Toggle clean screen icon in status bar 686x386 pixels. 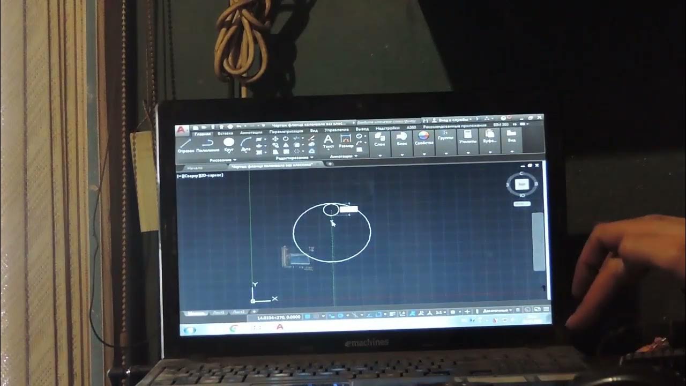(x=537, y=309)
